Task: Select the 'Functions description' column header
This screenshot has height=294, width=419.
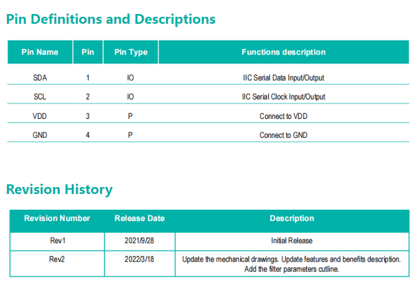Action: 283,52
